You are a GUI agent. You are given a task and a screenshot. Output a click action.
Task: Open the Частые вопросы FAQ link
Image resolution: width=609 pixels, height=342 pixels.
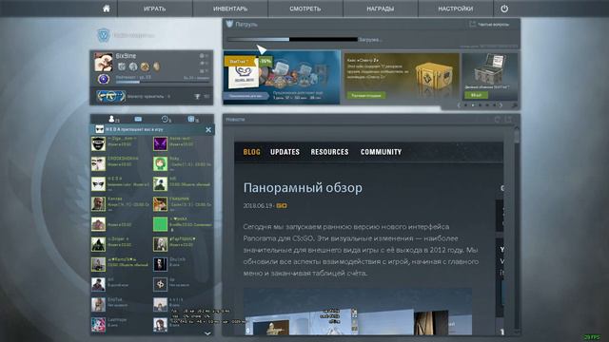tap(489, 25)
